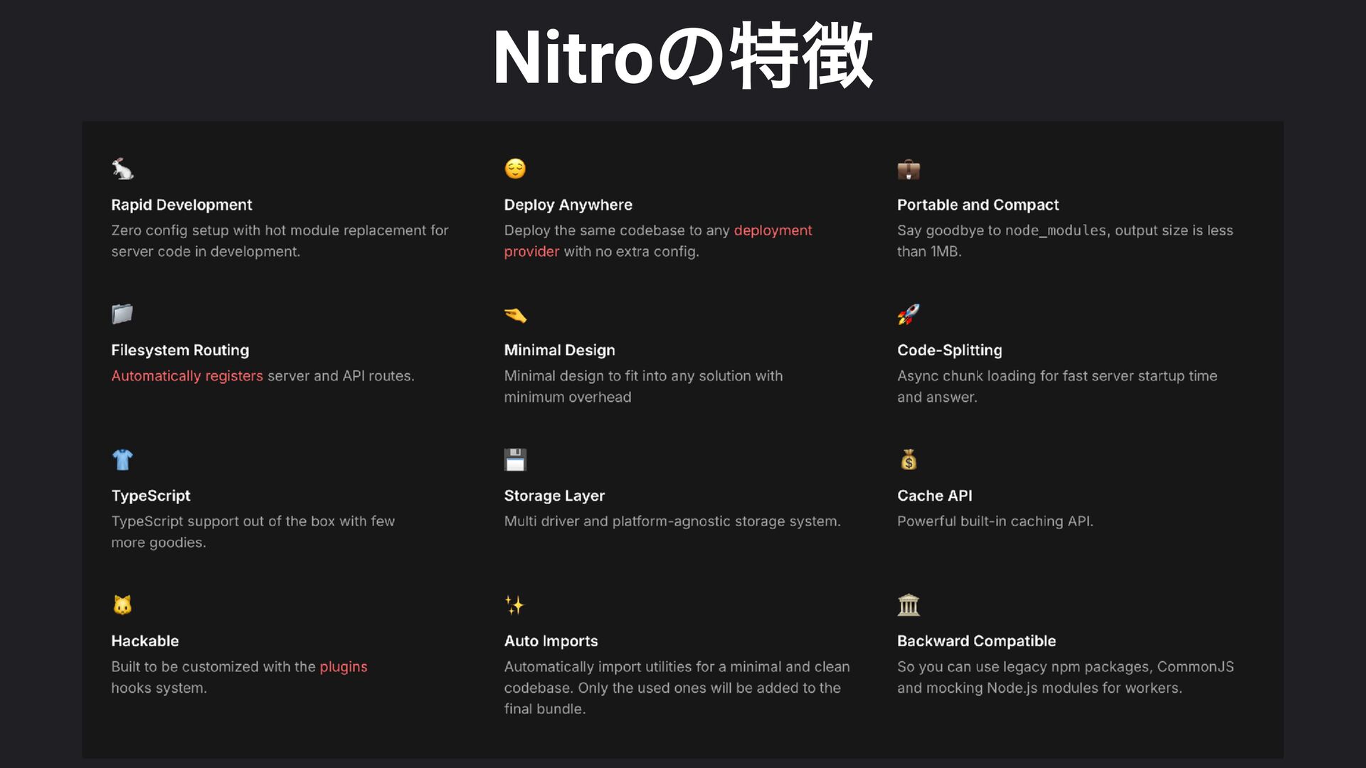Click the folder icon above Filesystem Routing

(122, 314)
